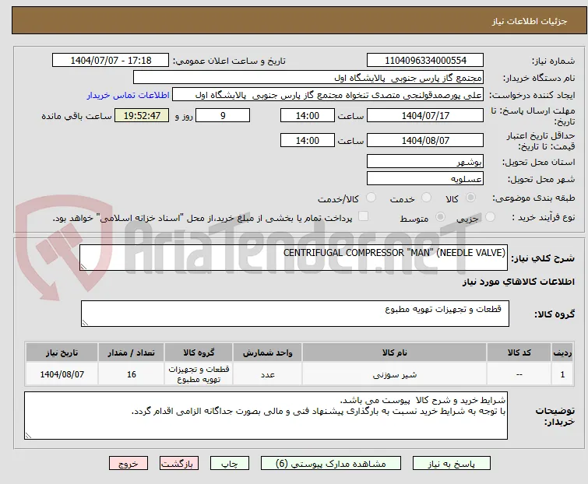Click the نام کالا column header

[x=395, y=352]
